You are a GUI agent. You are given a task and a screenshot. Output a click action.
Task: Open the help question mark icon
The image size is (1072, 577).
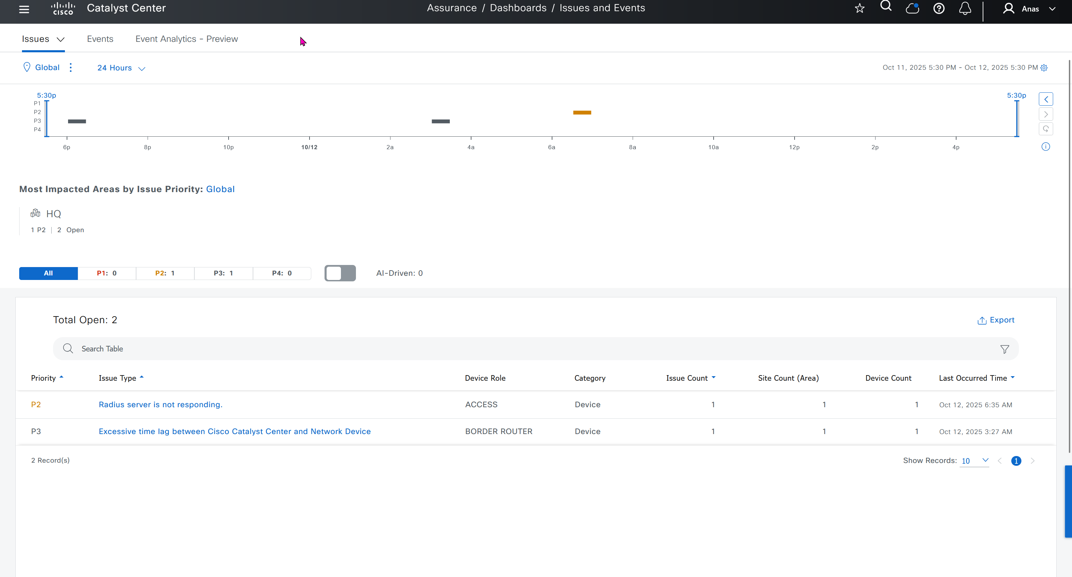point(938,8)
